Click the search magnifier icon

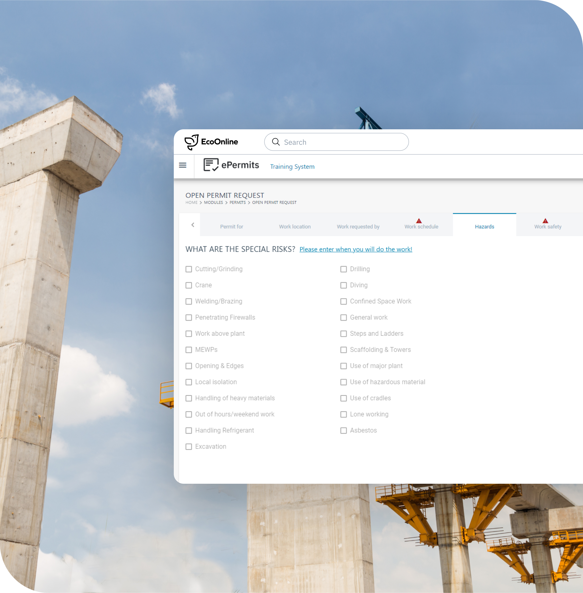tap(276, 142)
